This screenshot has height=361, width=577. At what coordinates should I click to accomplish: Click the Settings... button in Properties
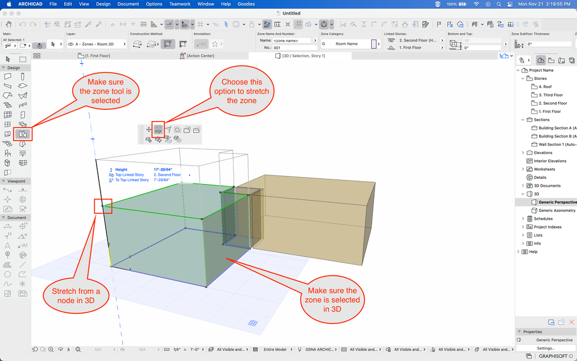(545, 348)
